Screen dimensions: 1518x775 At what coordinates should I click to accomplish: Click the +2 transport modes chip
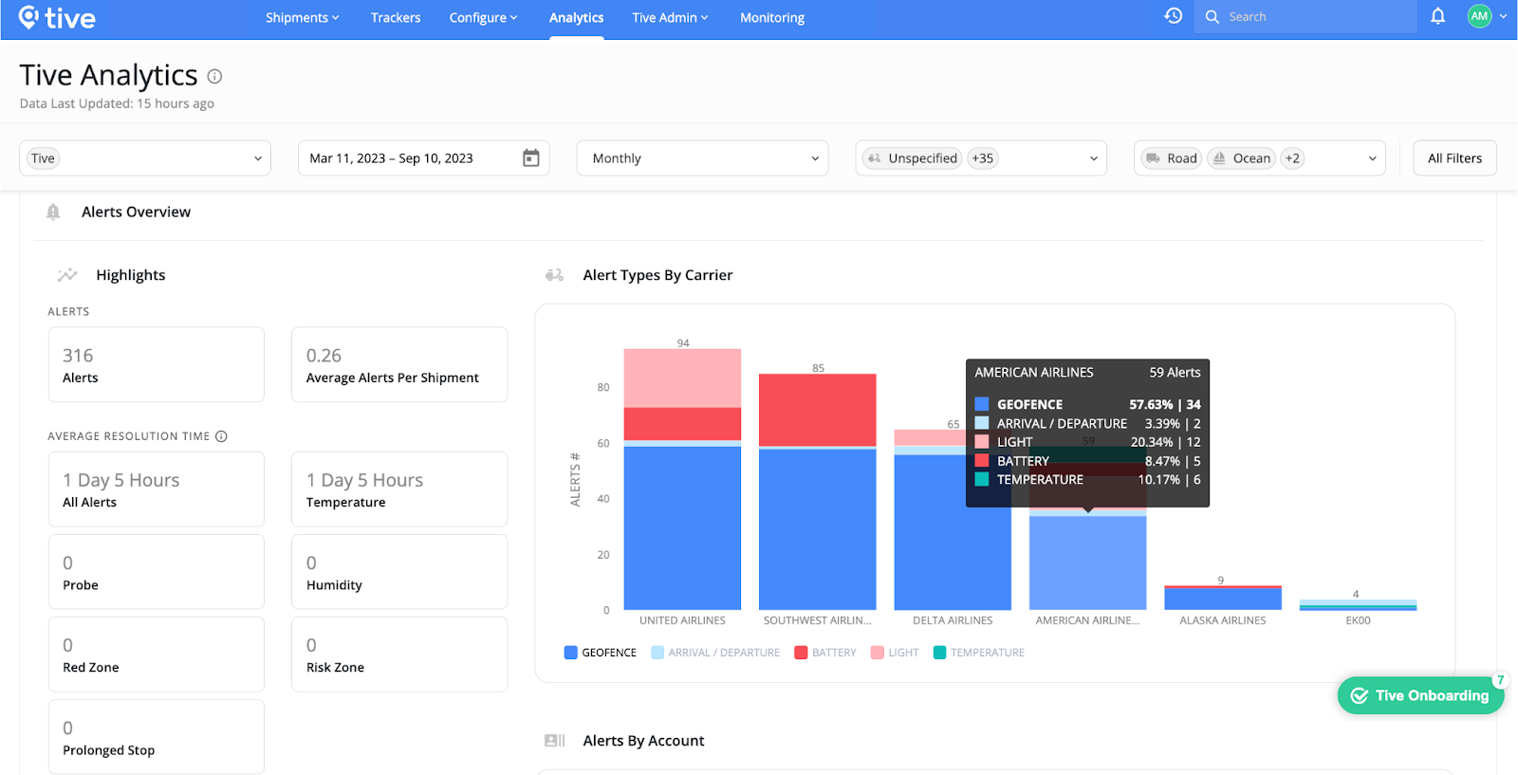point(1292,158)
